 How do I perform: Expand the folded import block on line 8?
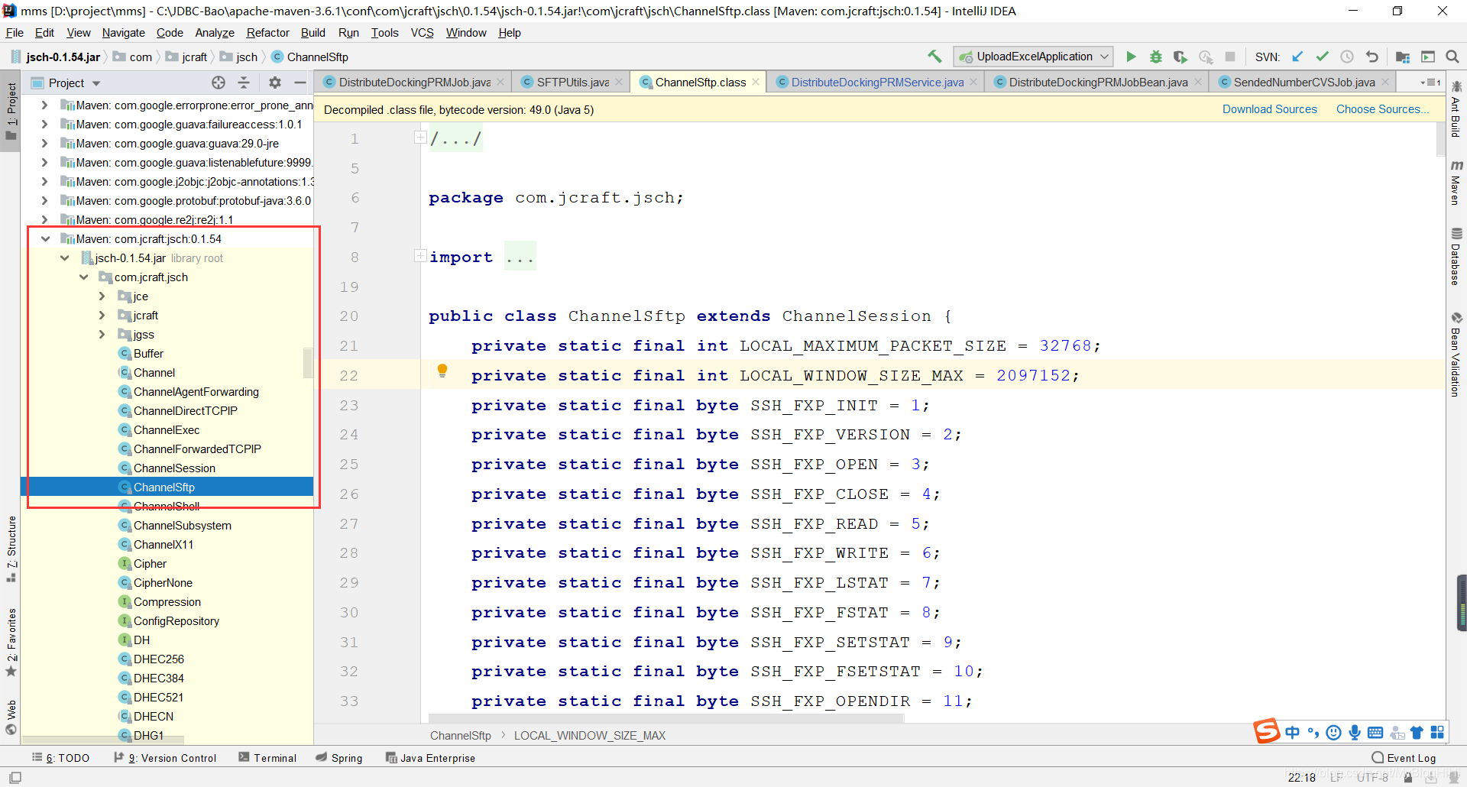(420, 256)
